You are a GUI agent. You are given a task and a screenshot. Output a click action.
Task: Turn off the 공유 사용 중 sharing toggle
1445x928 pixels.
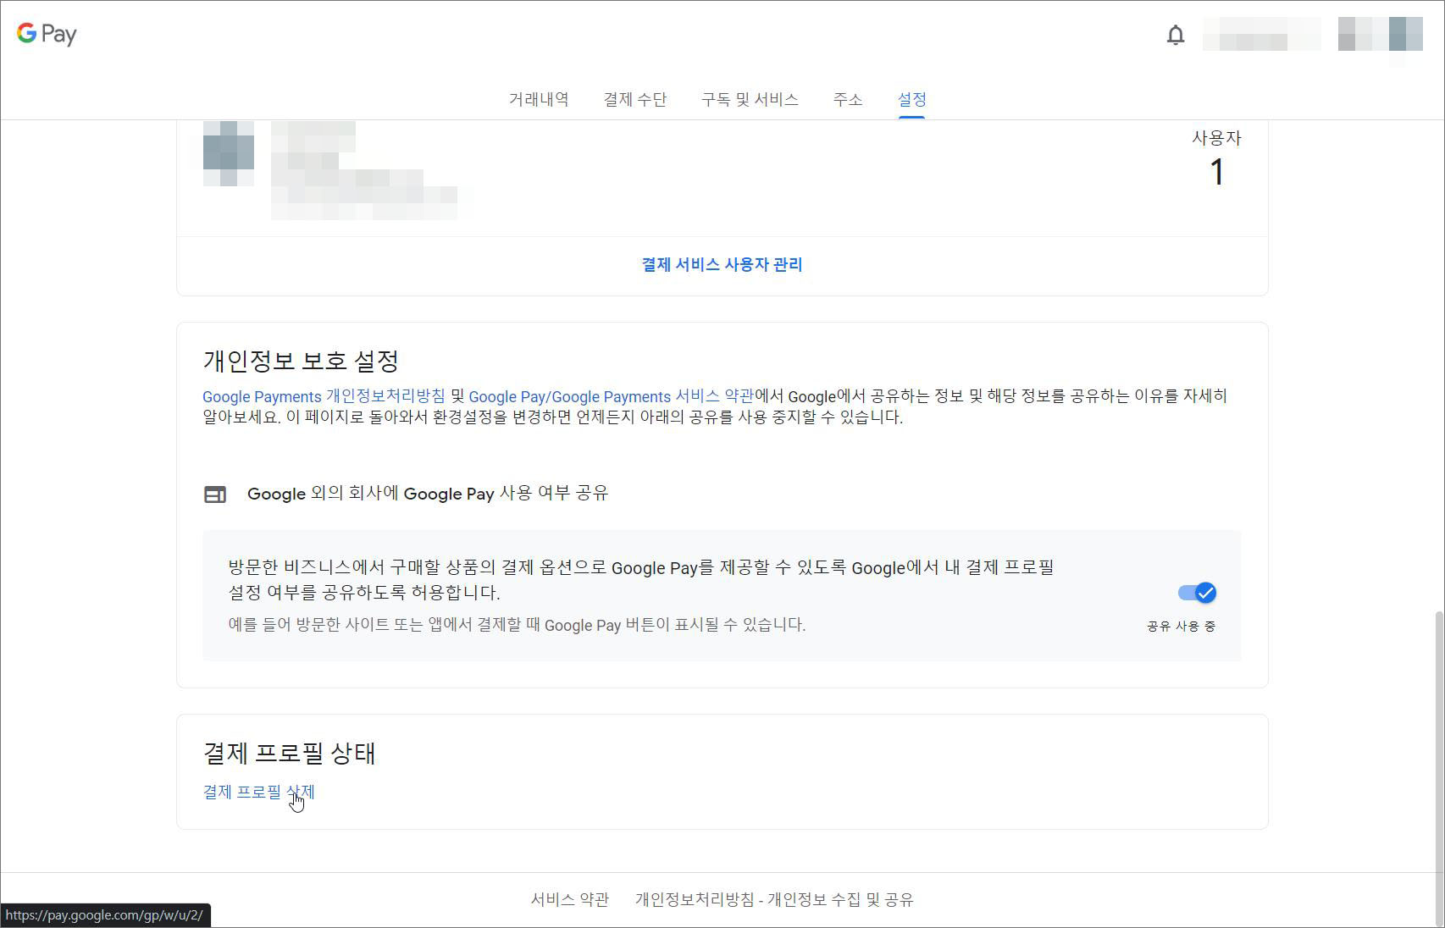[1197, 593]
